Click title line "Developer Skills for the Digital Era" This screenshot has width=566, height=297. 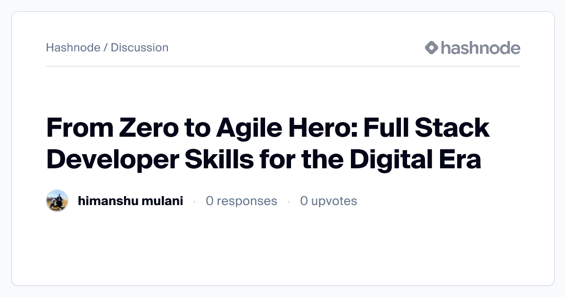pos(264,159)
